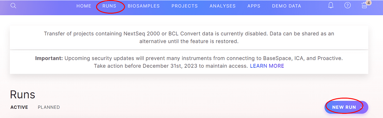Click the NEW RUN button
The height and width of the screenshot is (118, 383).
pyautogui.click(x=346, y=107)
